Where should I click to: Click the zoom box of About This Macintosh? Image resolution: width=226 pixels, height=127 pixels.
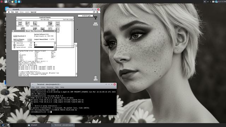[x=55, y=31]
